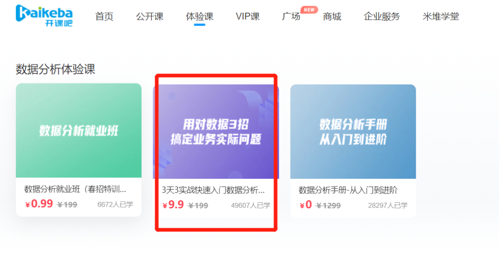Screen dimensions: 499x255
Task: Click the kaikeba 开课吧 logo
Action: pos(44,15)
